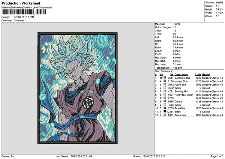Click the Evening Mist color swatch
Image resolution: width=225 pixels, height=159 pixels.
pos(165,91)
